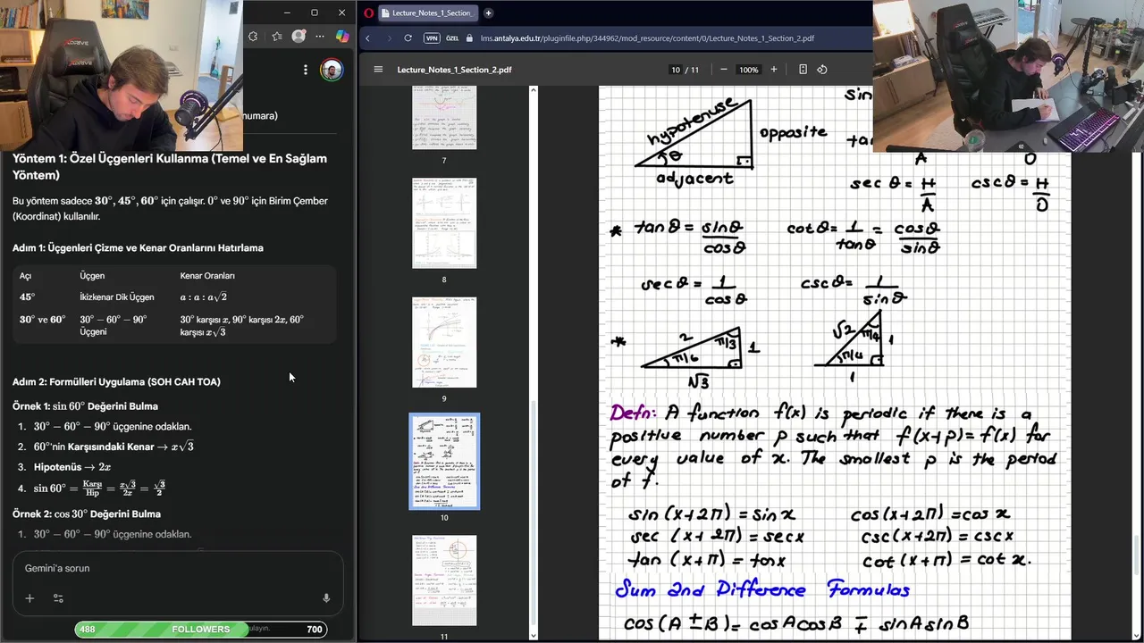Image resolution: width=1144 pixels, height=643 pixels.
Task: Click the Gemini'a sorun prompt field
Action: click(x=178, y=568)
